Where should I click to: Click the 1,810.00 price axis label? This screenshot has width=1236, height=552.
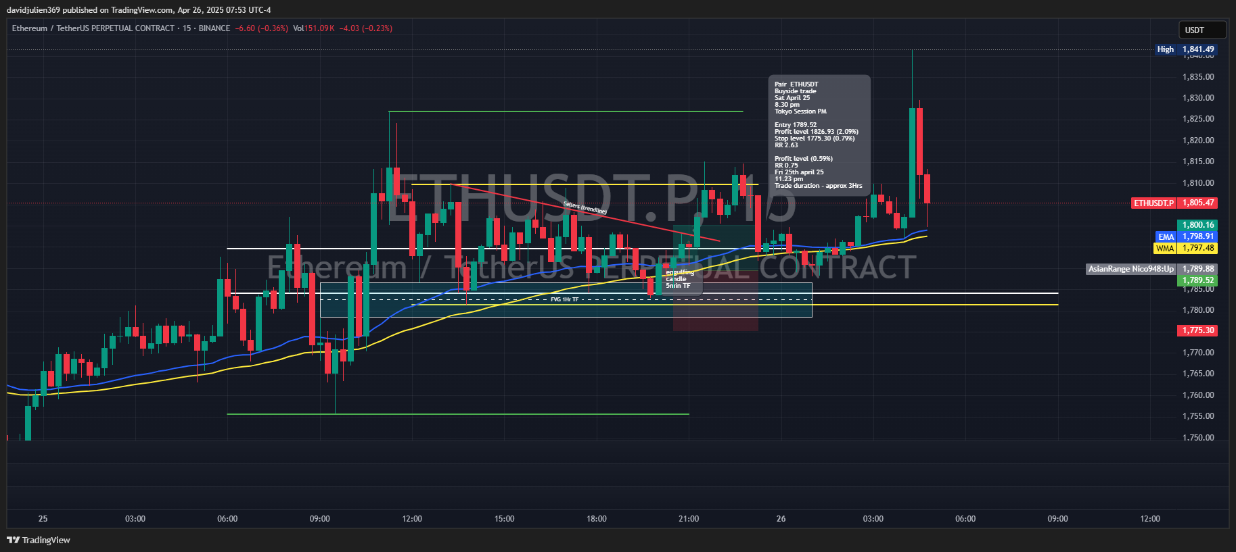[x=1198, y=183]
